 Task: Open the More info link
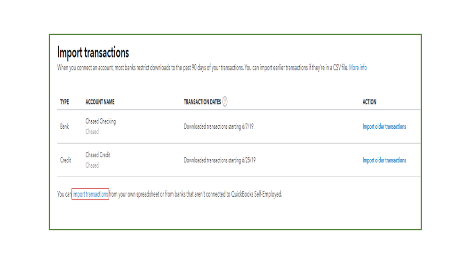point(358,68)
